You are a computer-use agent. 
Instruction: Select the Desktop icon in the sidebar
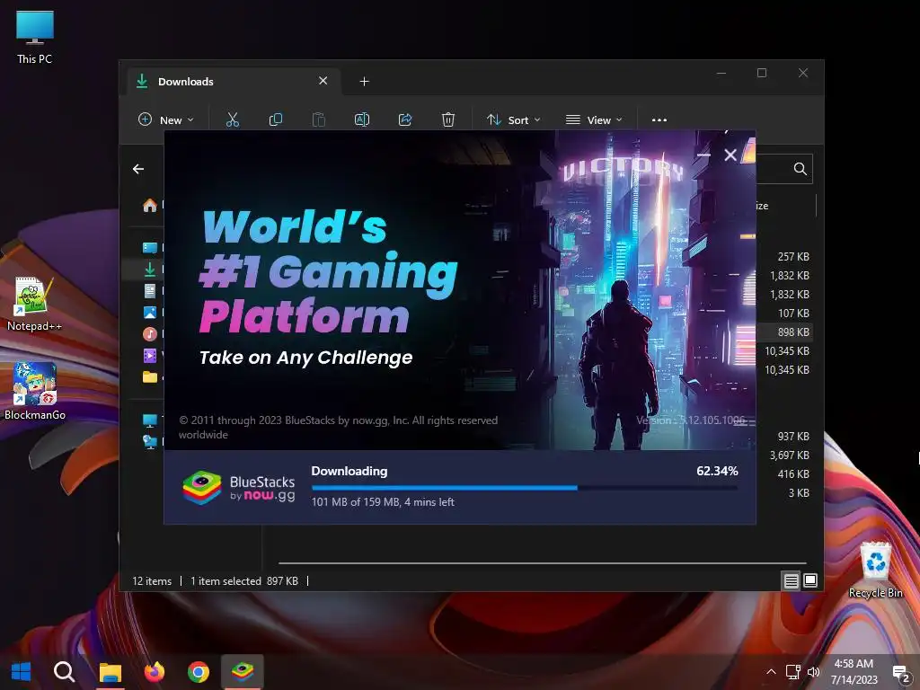click(150, 248)
